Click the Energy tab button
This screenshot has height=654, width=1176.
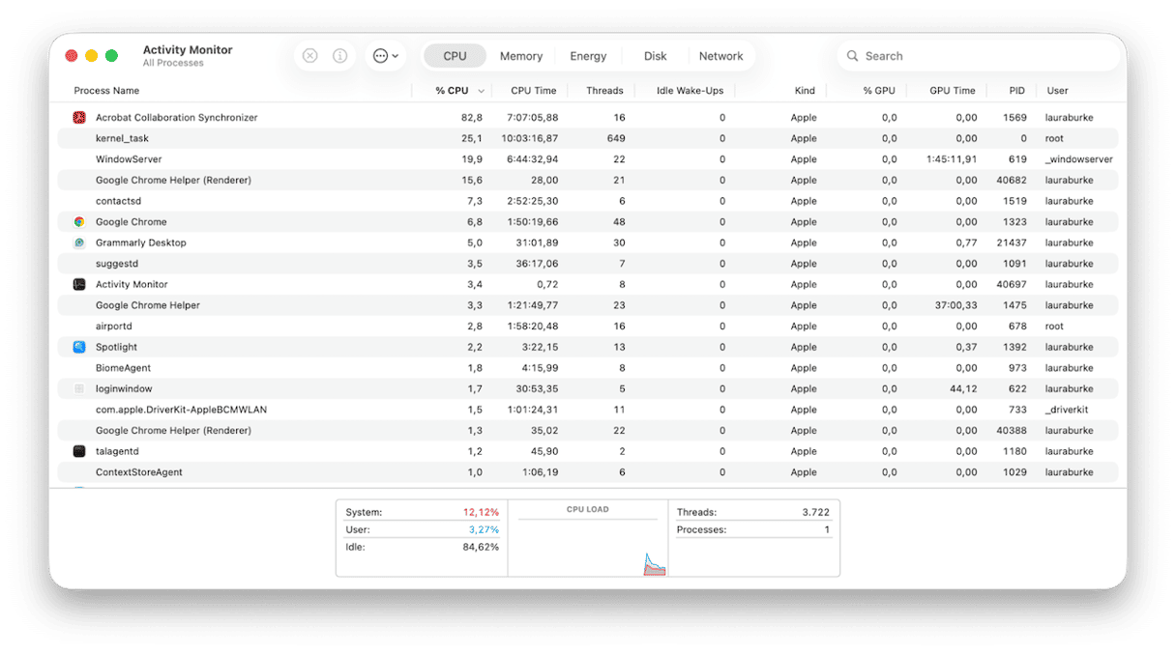[x=588, y=55]
